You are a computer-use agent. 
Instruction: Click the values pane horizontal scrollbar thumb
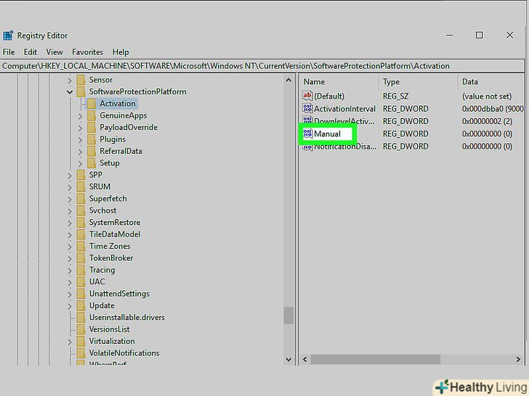[375, 359]
